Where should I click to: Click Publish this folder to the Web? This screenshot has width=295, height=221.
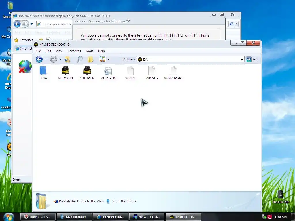[x=79, y=201]
